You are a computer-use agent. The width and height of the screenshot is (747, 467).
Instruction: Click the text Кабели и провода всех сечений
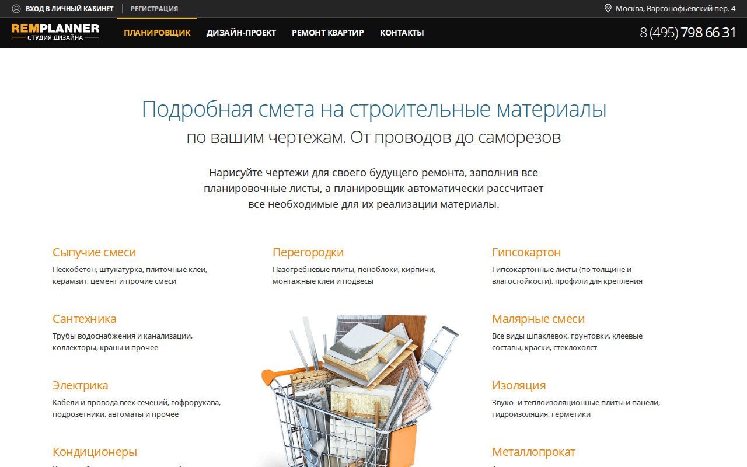pyautogui.click(x=111, y=403)
